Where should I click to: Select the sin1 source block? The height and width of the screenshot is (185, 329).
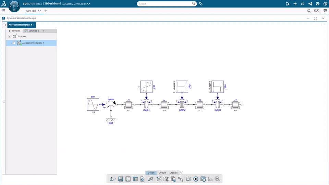tap(93, 104)
